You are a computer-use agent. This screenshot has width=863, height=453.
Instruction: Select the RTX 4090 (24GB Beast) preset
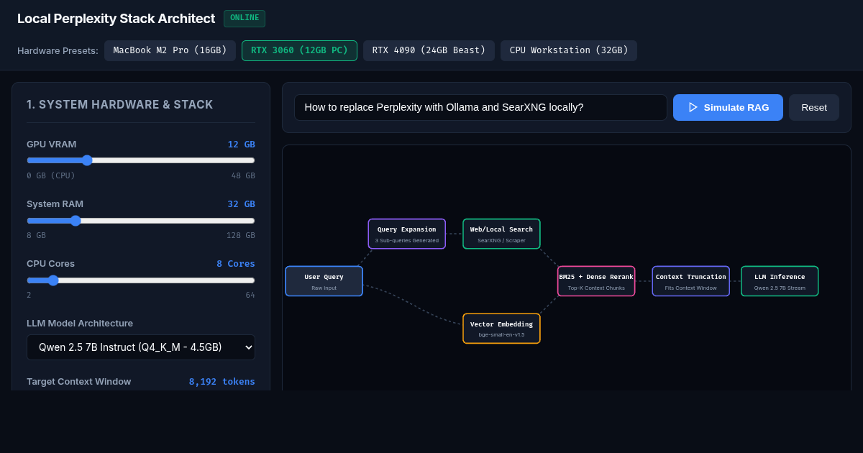(x=429, y=50)
